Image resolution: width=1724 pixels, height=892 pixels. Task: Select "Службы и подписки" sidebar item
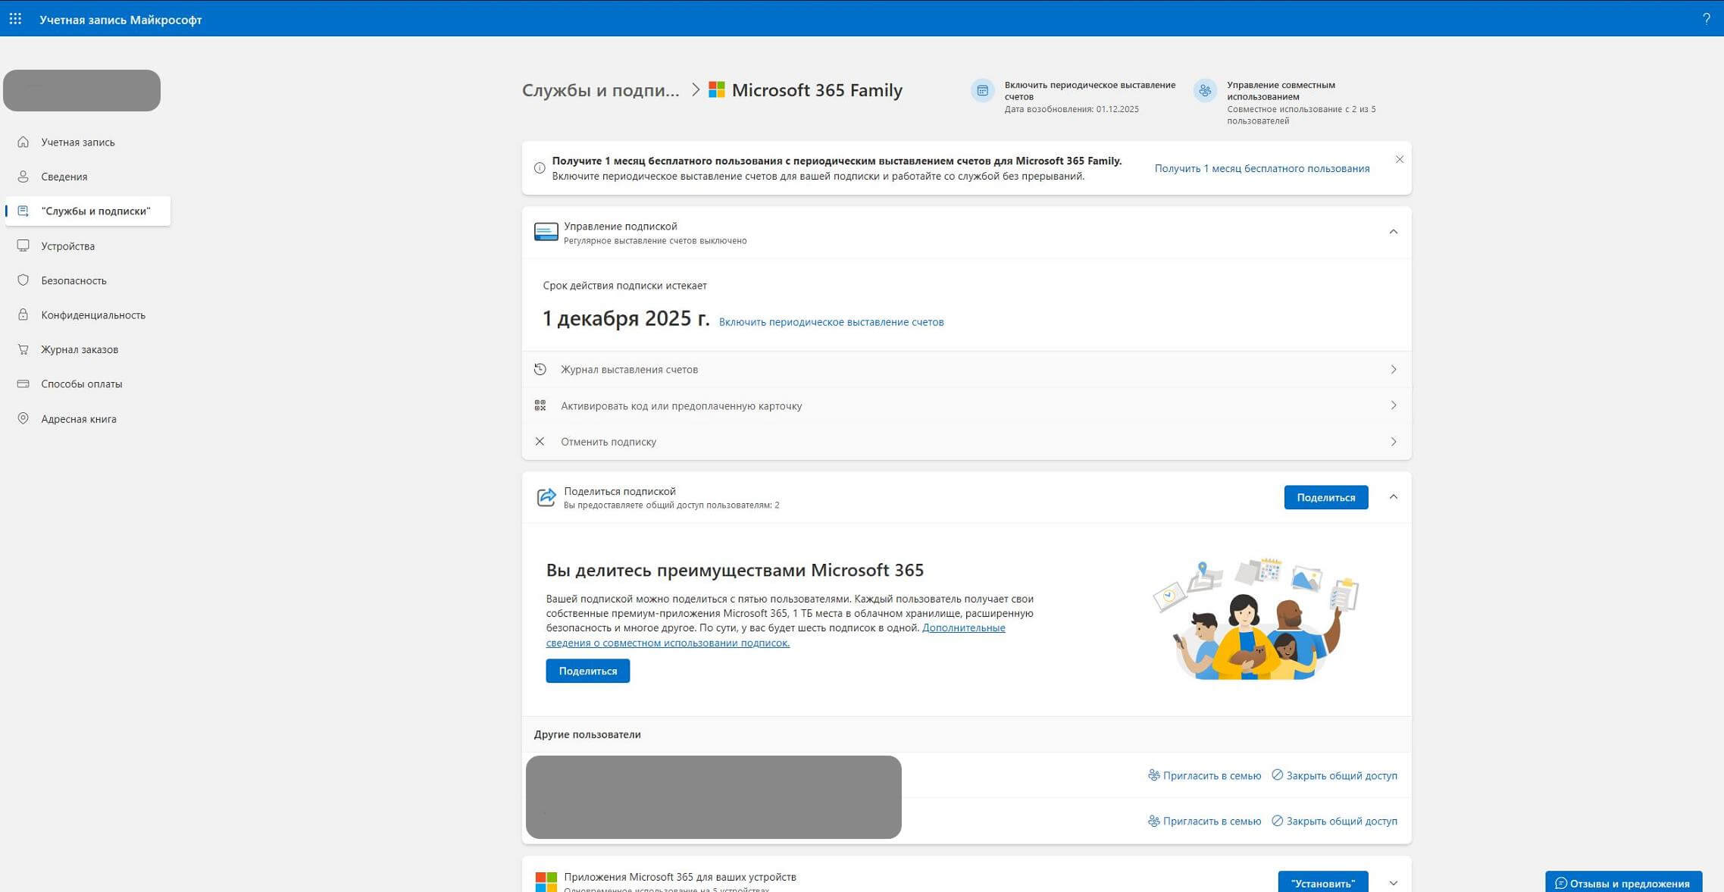click(x=88, y=211)
